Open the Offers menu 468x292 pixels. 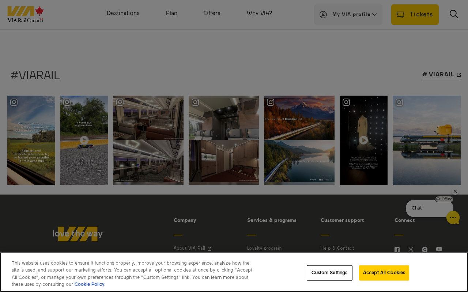(x=212, y=13)
